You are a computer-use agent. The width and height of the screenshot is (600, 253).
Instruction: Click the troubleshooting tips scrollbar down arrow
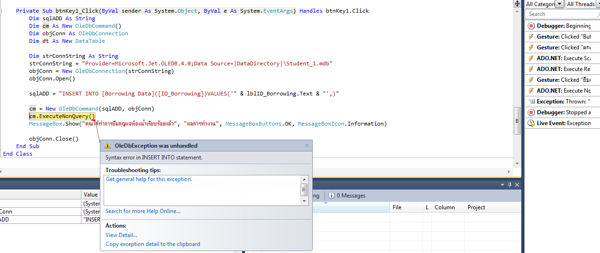tap(304, 201)
